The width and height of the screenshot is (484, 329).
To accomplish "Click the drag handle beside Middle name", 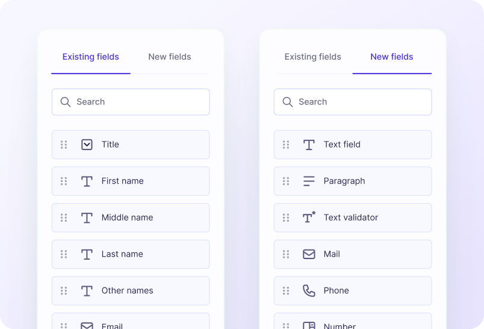I will (x=64, y=218).
